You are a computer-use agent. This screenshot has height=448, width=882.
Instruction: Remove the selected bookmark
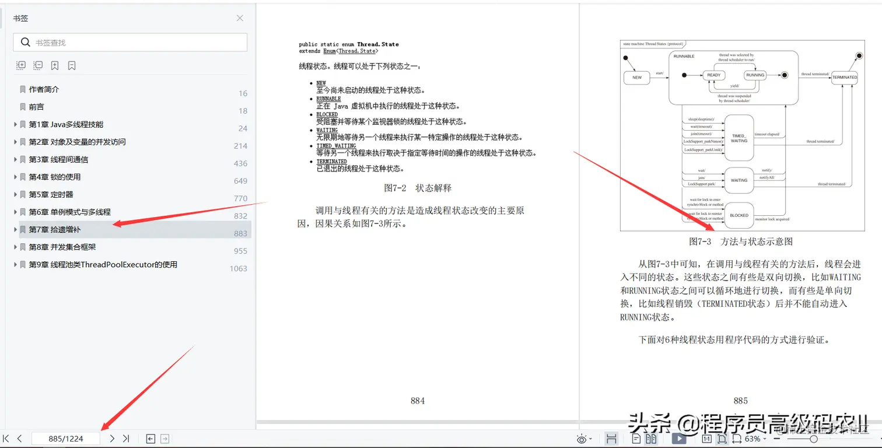(x=71, y=65)
